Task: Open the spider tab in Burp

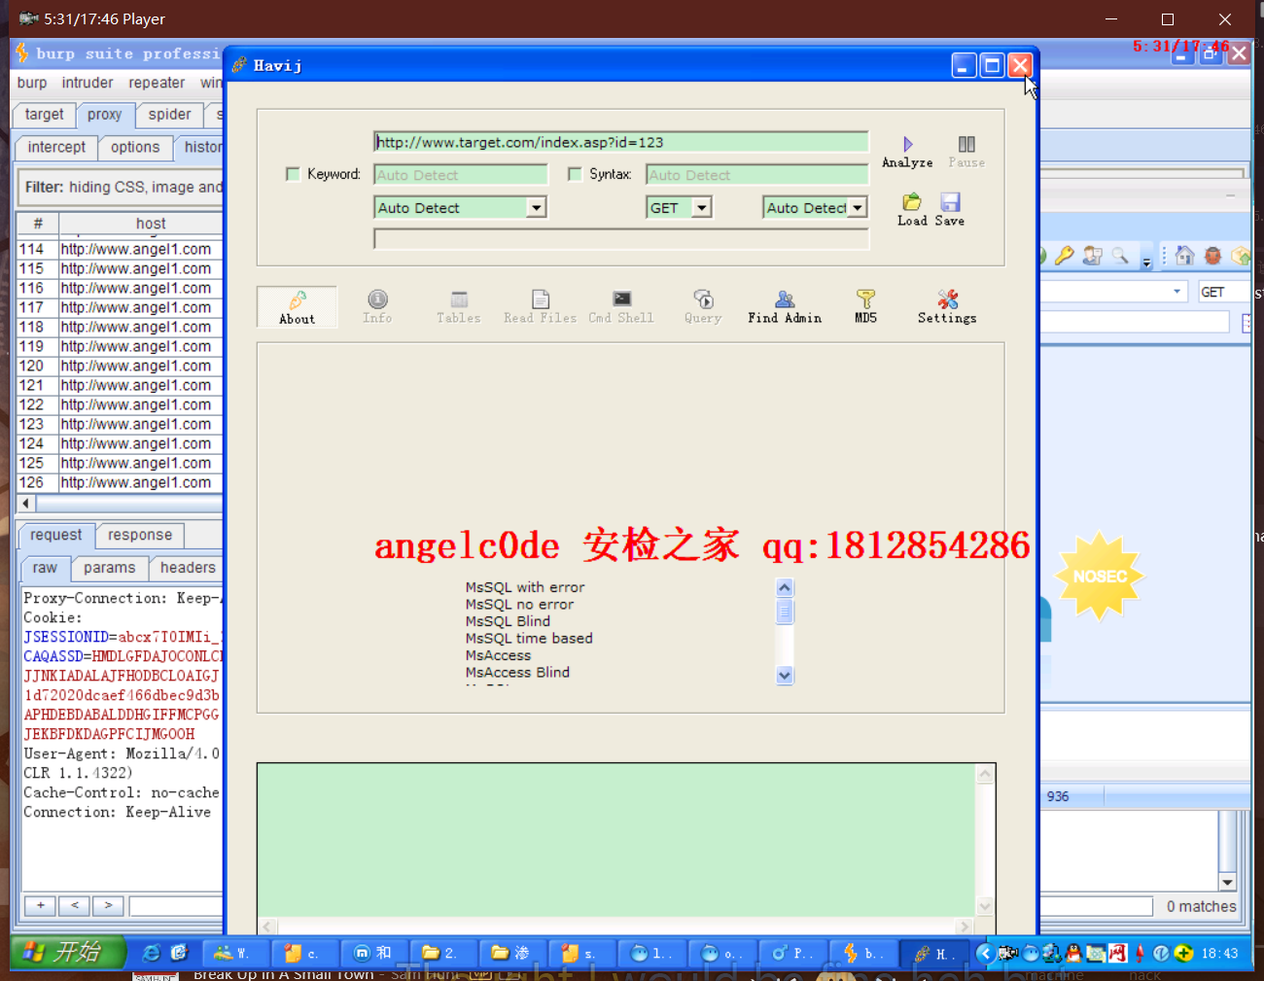Action: point(169,115)
